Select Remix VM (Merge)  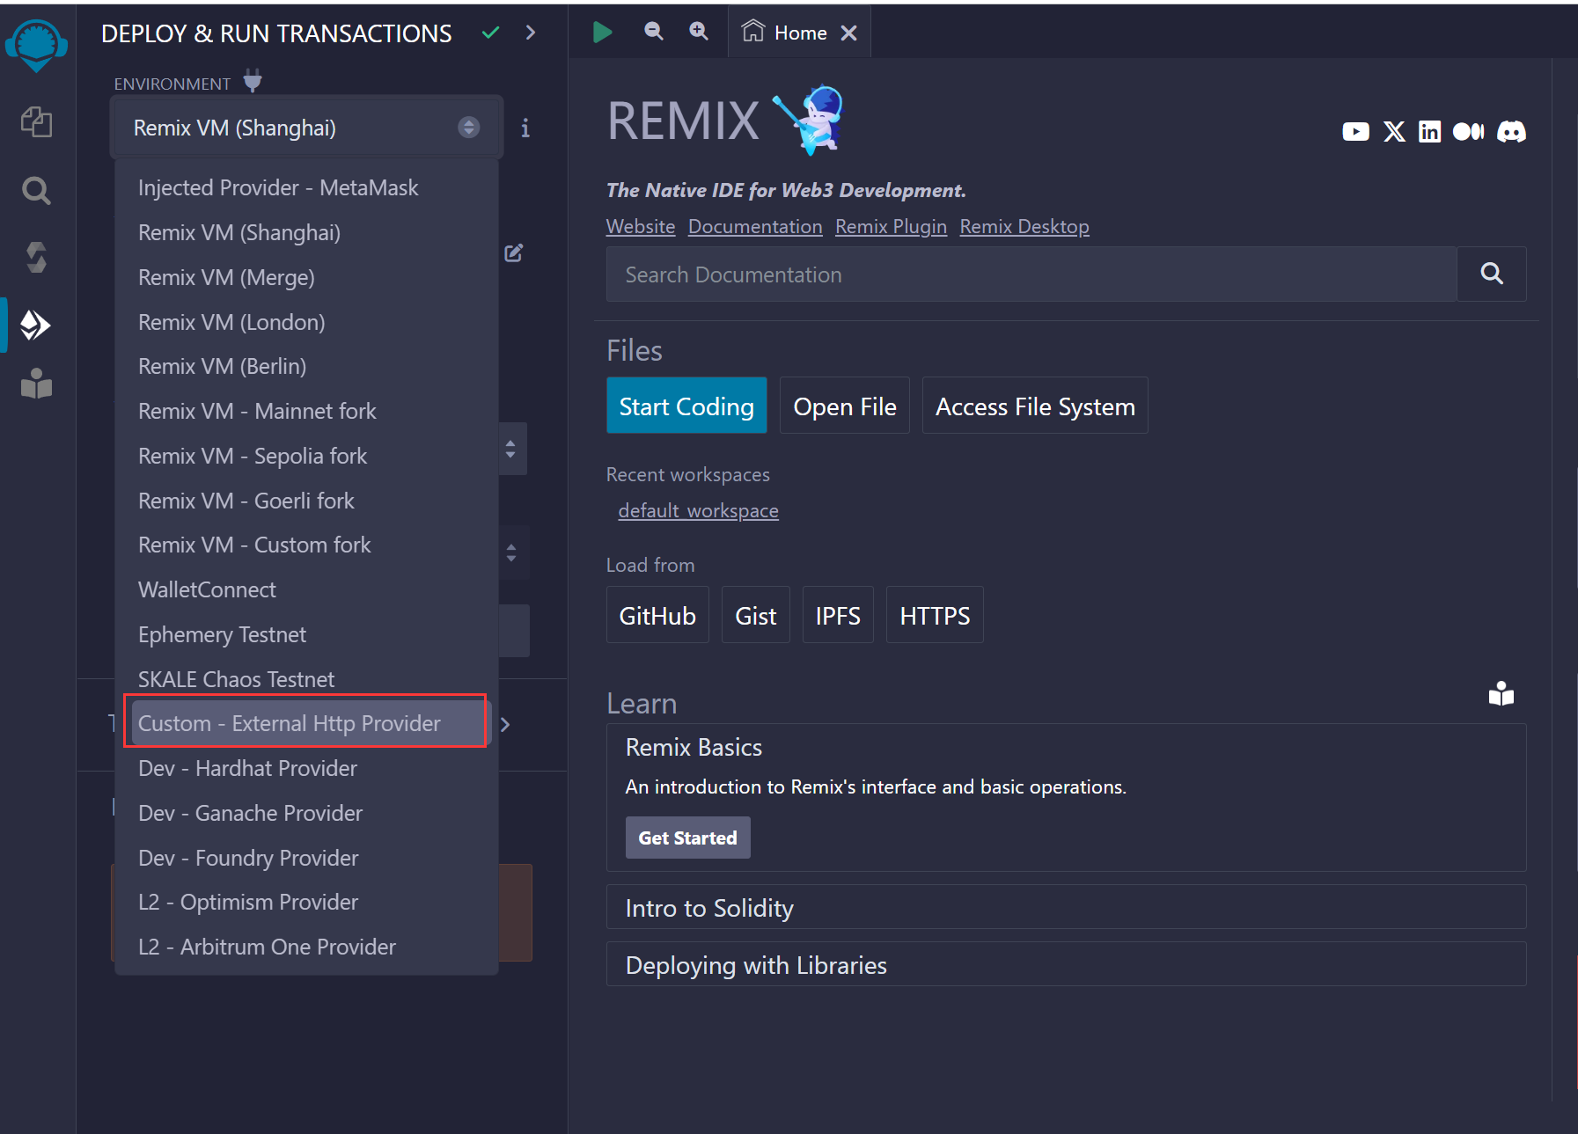(x=306, y=278)
